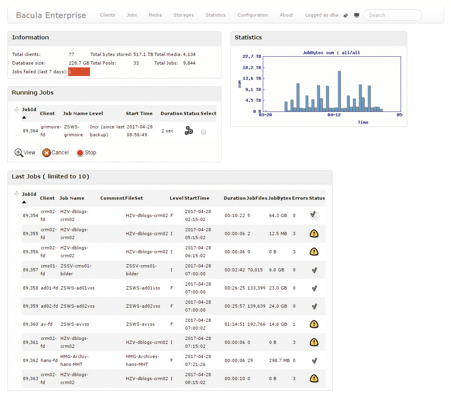Cancel the selected running job

(x=55, y=153)
